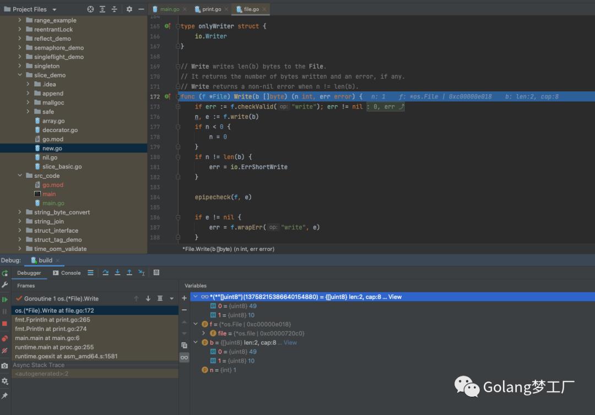Click Step Over in the debugger toolbar
Screen dimensions: 595x415
click(106, 272)
